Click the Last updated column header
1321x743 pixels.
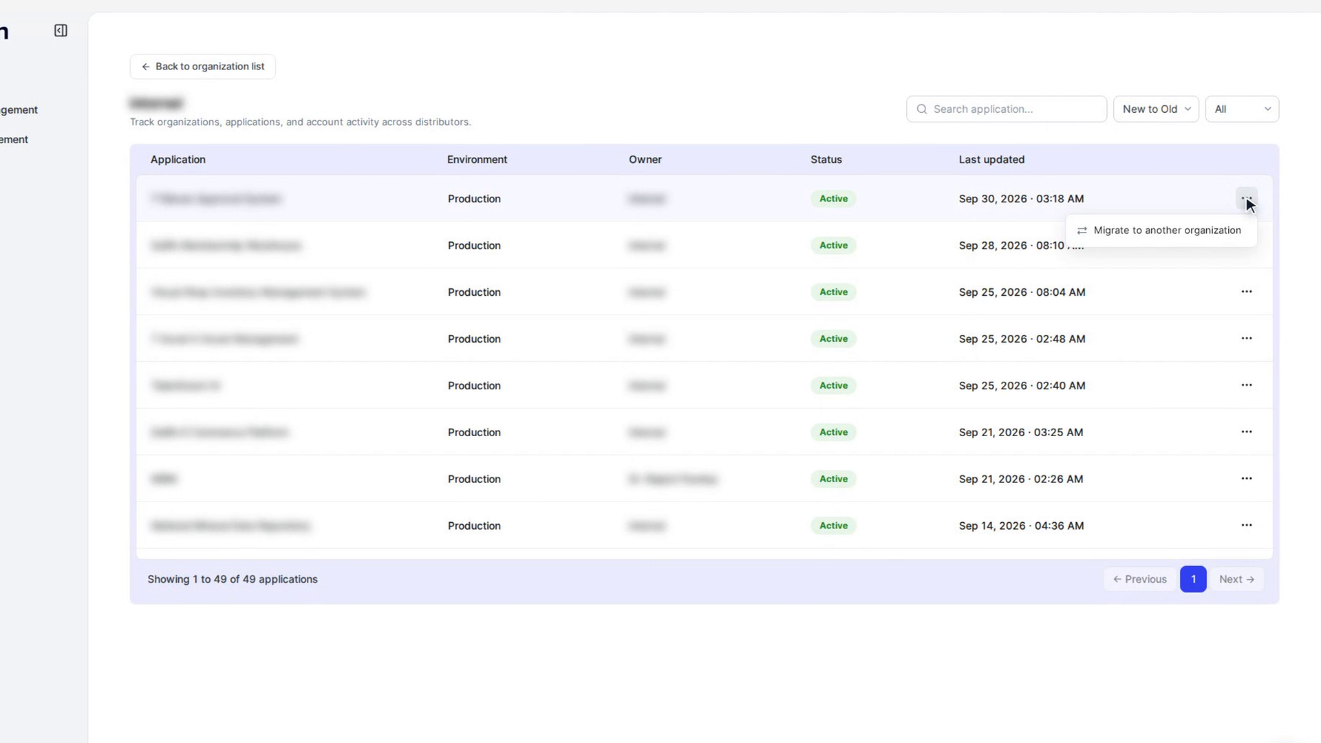click(x=991, y=160)
